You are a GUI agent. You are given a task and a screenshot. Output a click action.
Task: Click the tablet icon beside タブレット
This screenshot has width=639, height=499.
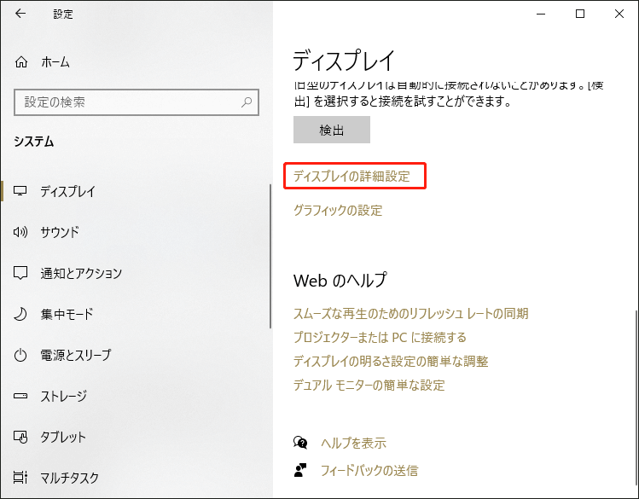[20, 437]
